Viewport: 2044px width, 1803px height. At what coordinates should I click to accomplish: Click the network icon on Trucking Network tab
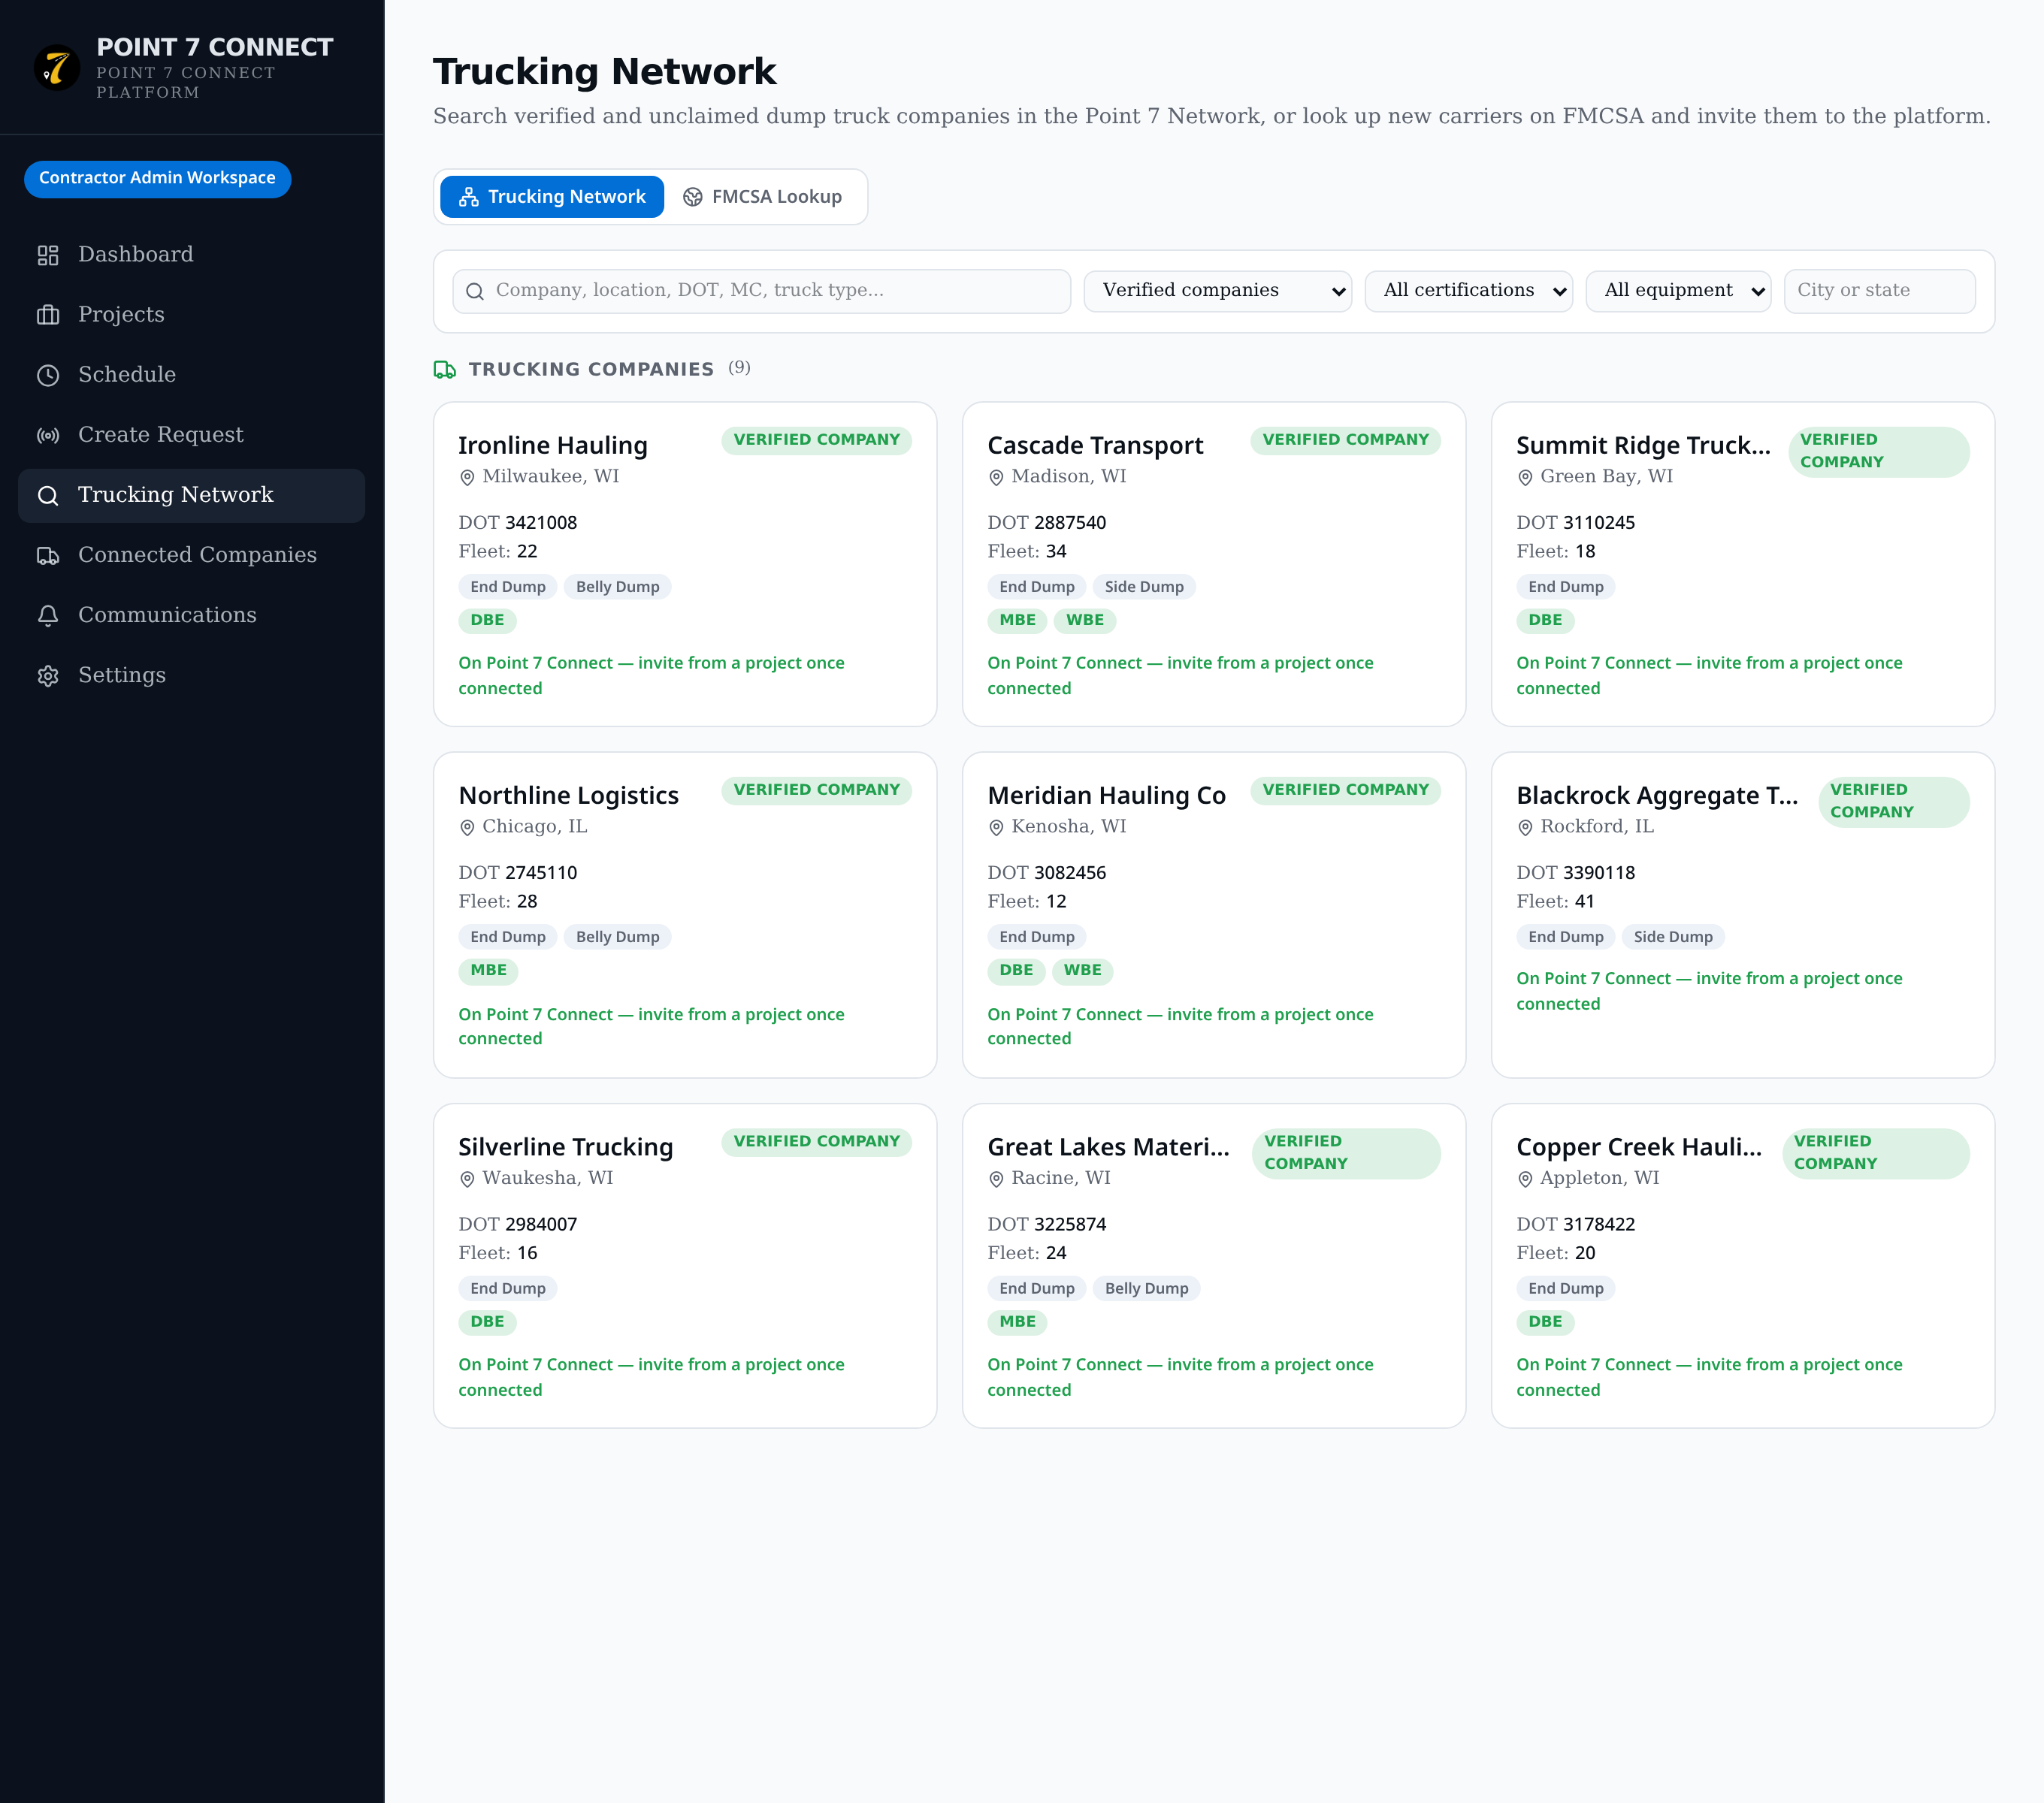click(x=468, y=197)
